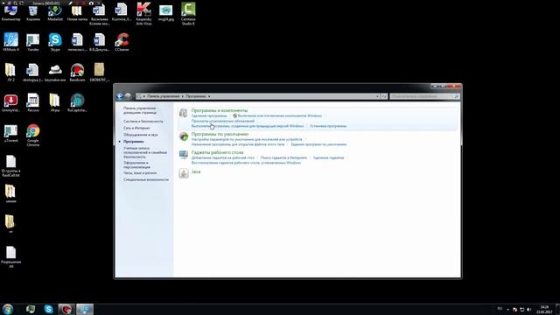The width and height of the screenshot is (560, 315).
Task: Open Часы, язык и регион link
Action: pyautogui.click(x=140, y=173)
